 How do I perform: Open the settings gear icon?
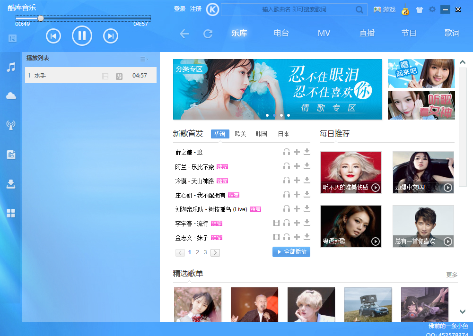[432, 9]
